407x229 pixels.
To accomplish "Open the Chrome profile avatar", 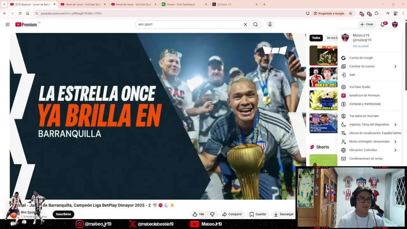I will [x=396, y=13].
